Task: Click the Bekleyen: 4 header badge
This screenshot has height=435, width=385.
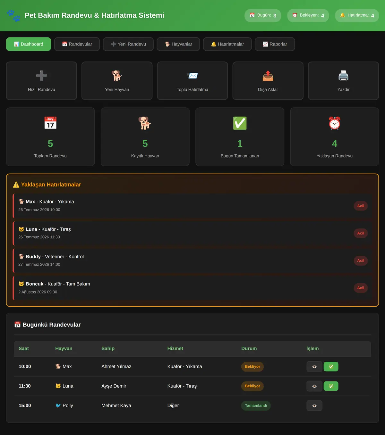Action: click(x=308, y=15)
